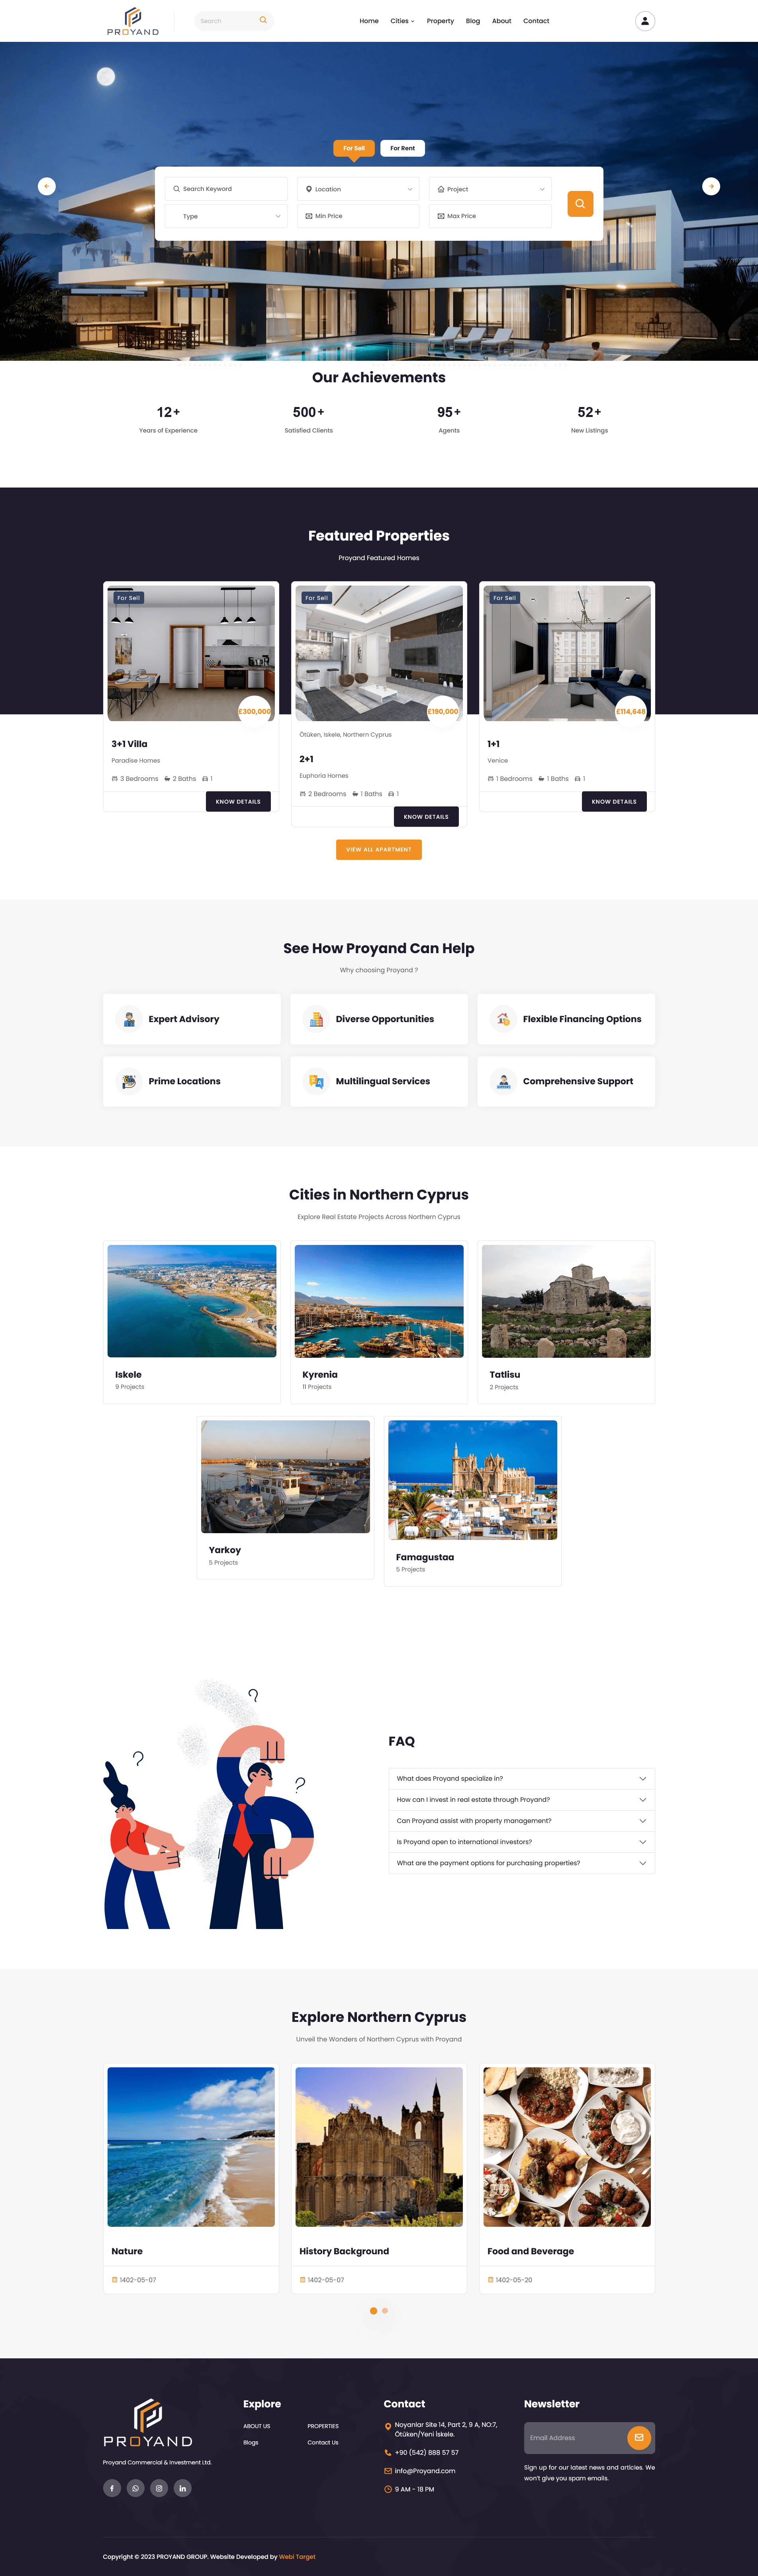The height and width of the screenshot is (2576, 758).
Task: Click the Proyand logo in the header
Action: 133,21
